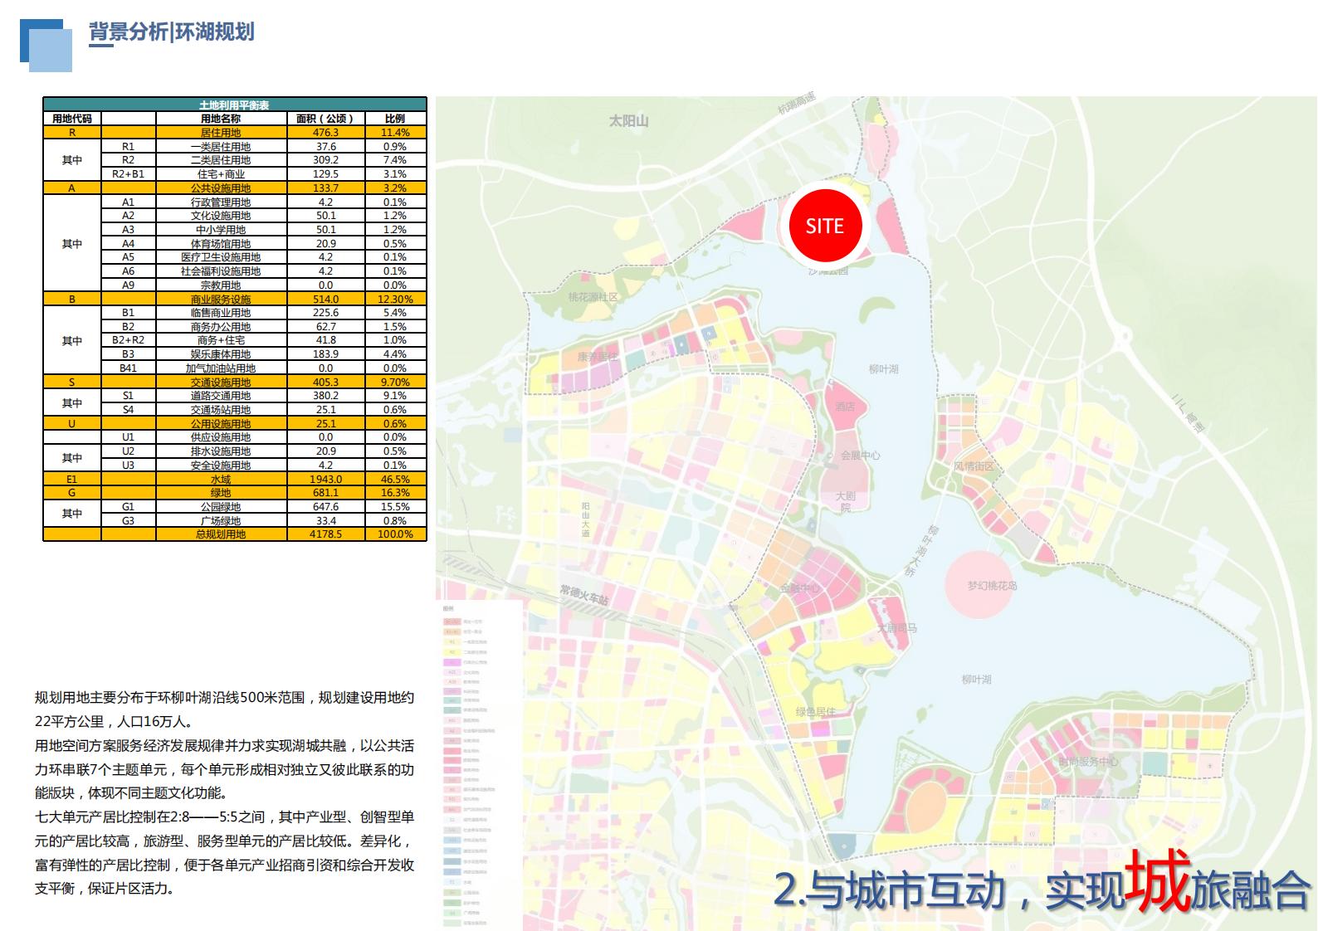Screen dimensions: 1318x931
Task: Click the table header 土地利用平衡表
Action: click(x=234, y=105)
